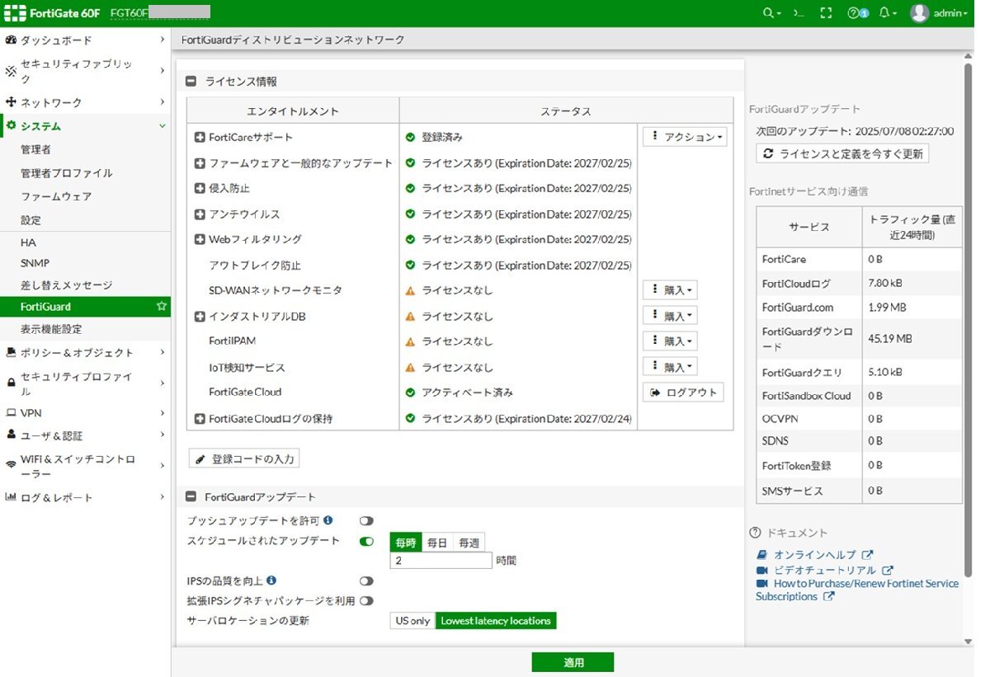Collapse the ライセンス情報 section
The image size is (990, 677).
(x=191, y=82)
